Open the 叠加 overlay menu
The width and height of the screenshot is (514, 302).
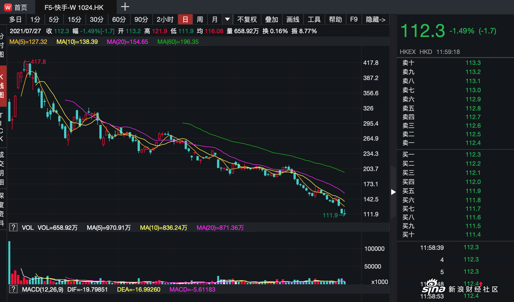tap(271, 20)
